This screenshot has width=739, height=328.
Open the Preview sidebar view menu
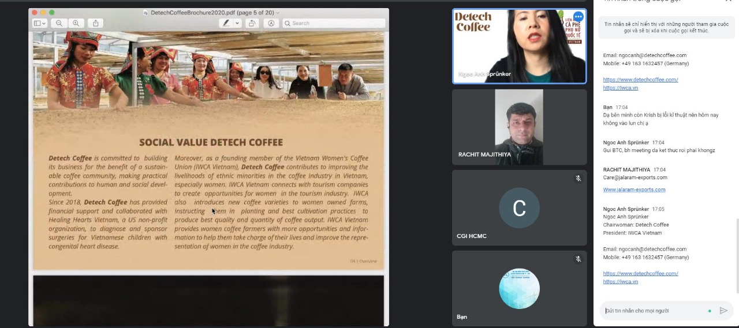39,23
